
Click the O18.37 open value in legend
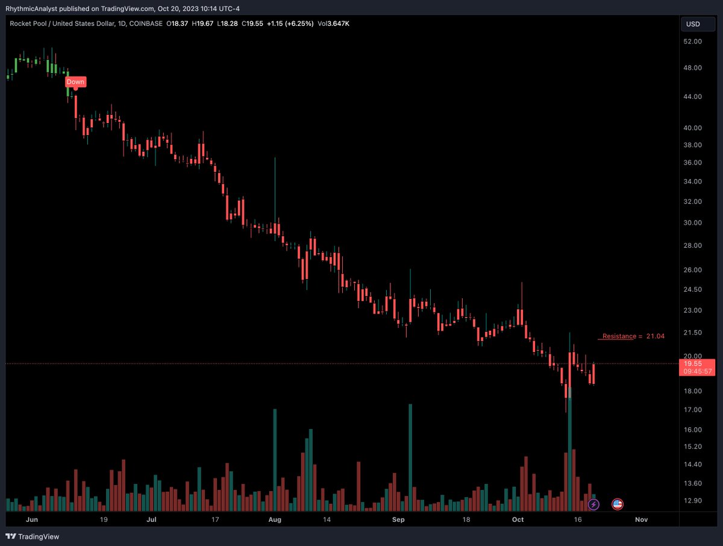click(178, 24)
